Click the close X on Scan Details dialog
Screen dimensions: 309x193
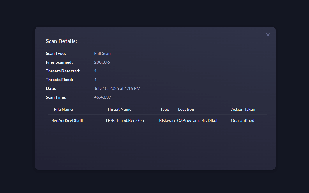tap(268, 35)
